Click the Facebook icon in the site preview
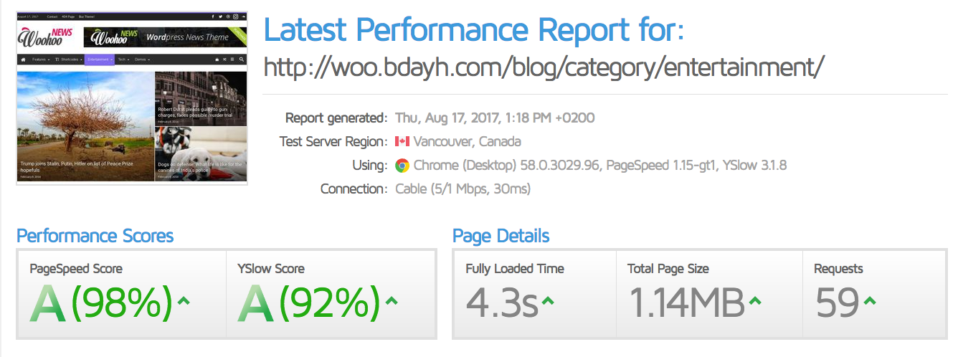The image size is (958, 357). point(212,16)
